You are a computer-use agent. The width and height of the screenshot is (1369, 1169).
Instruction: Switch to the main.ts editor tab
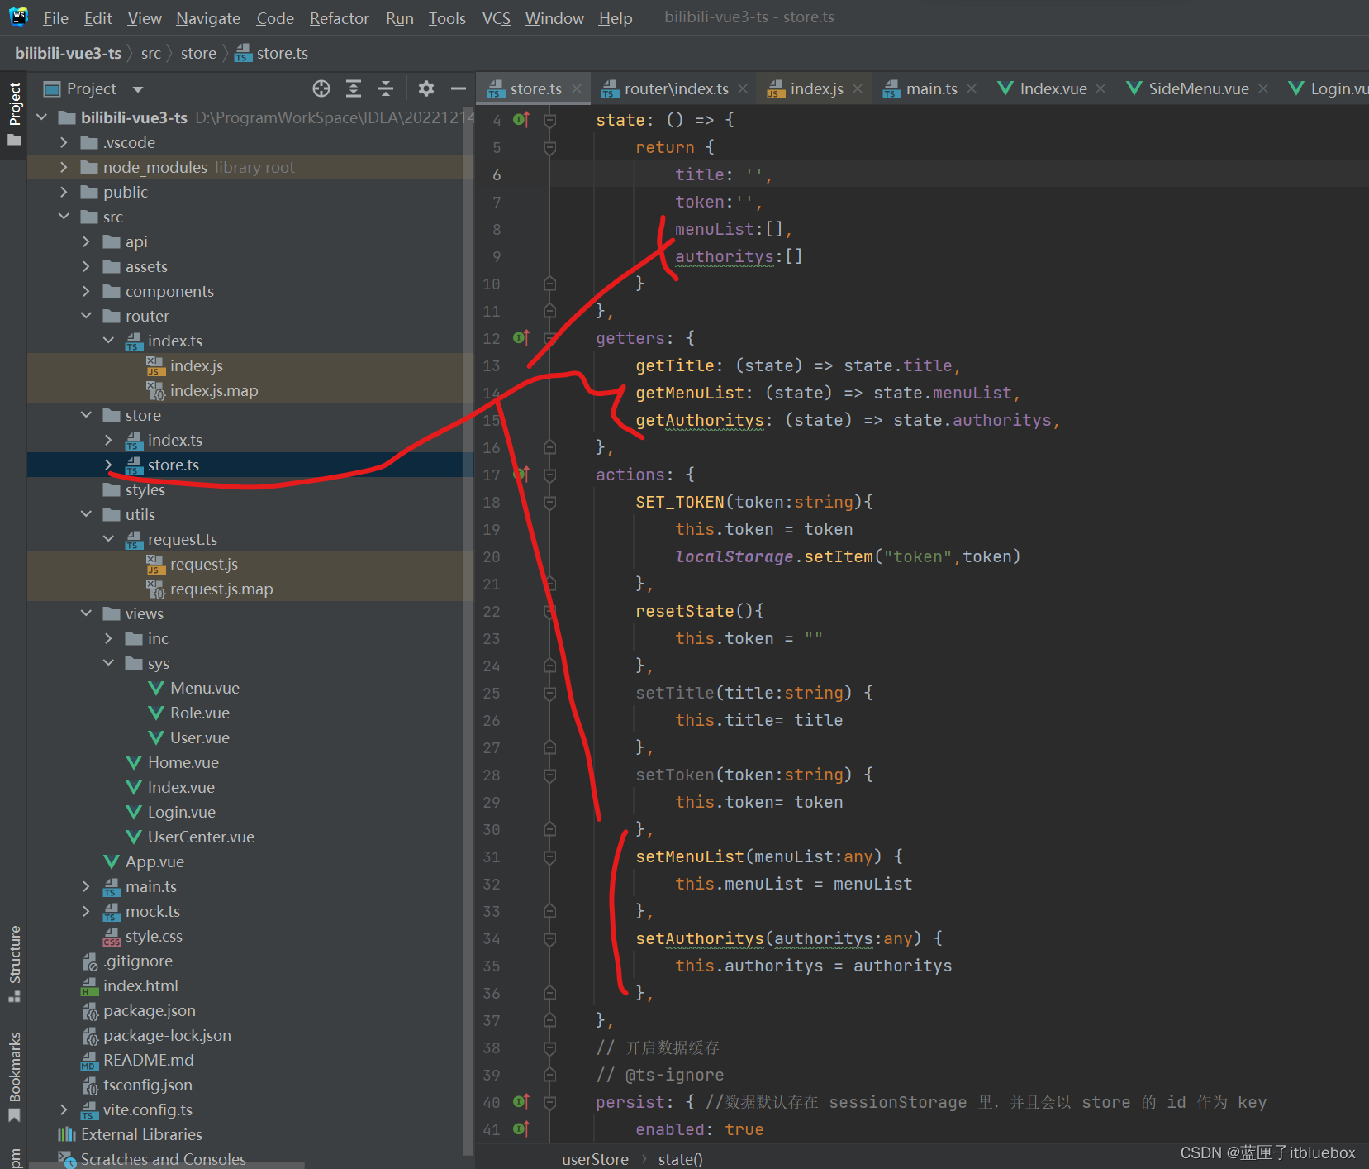point(930,88)
